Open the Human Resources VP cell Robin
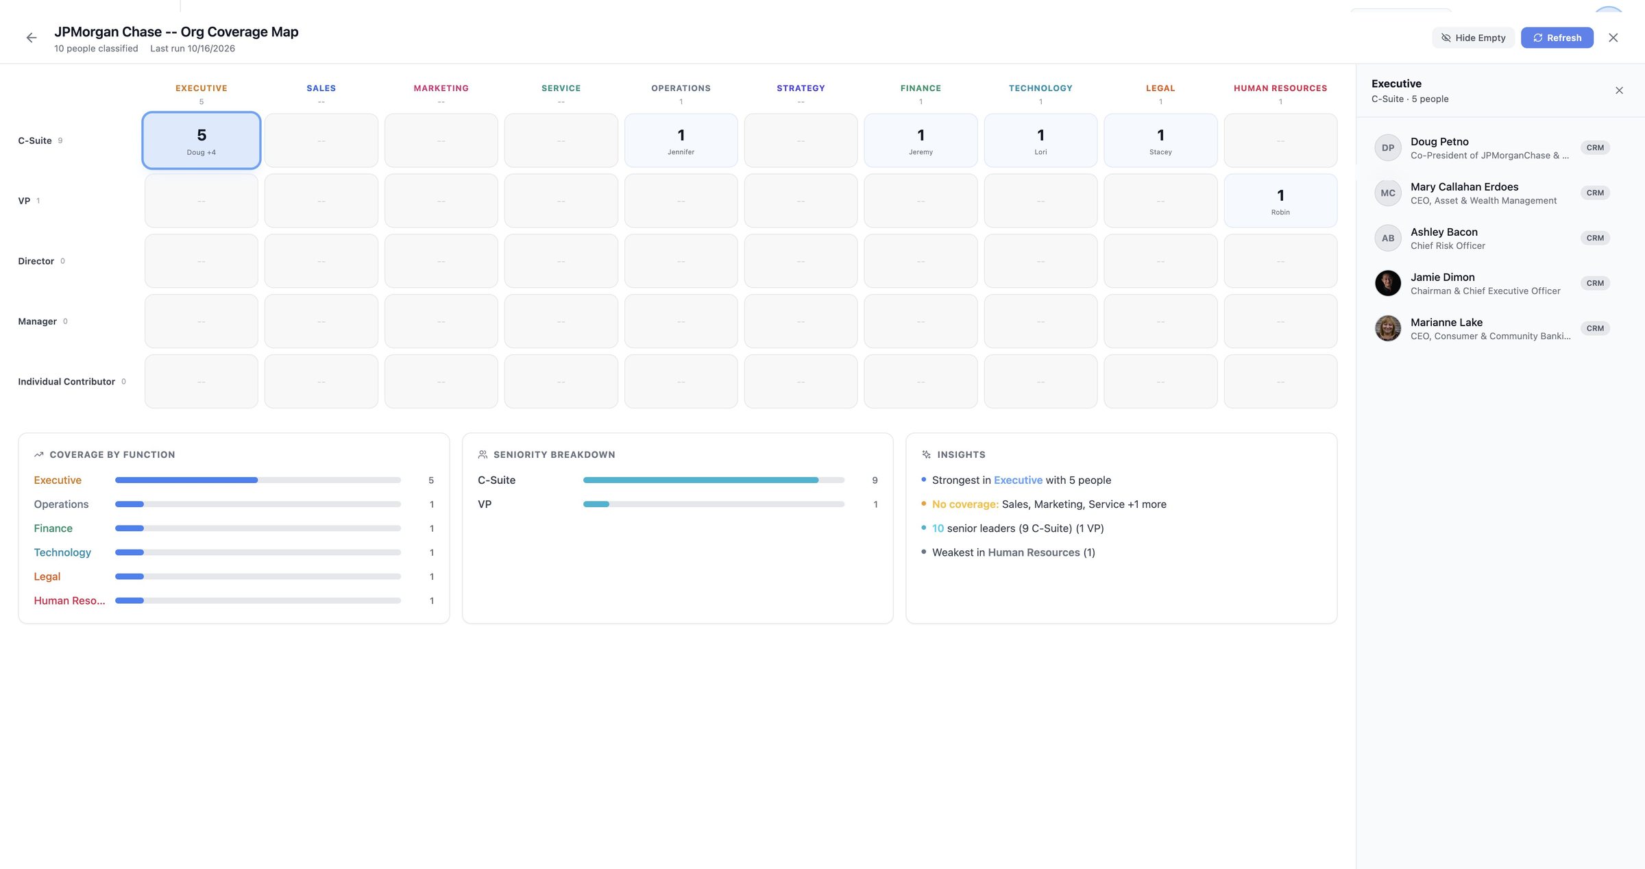The width and height of the screenshot is (1645, 869). (x=1280, y=201)
